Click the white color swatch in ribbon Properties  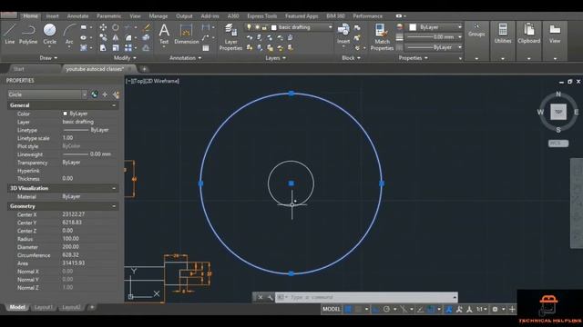[413, 27]
